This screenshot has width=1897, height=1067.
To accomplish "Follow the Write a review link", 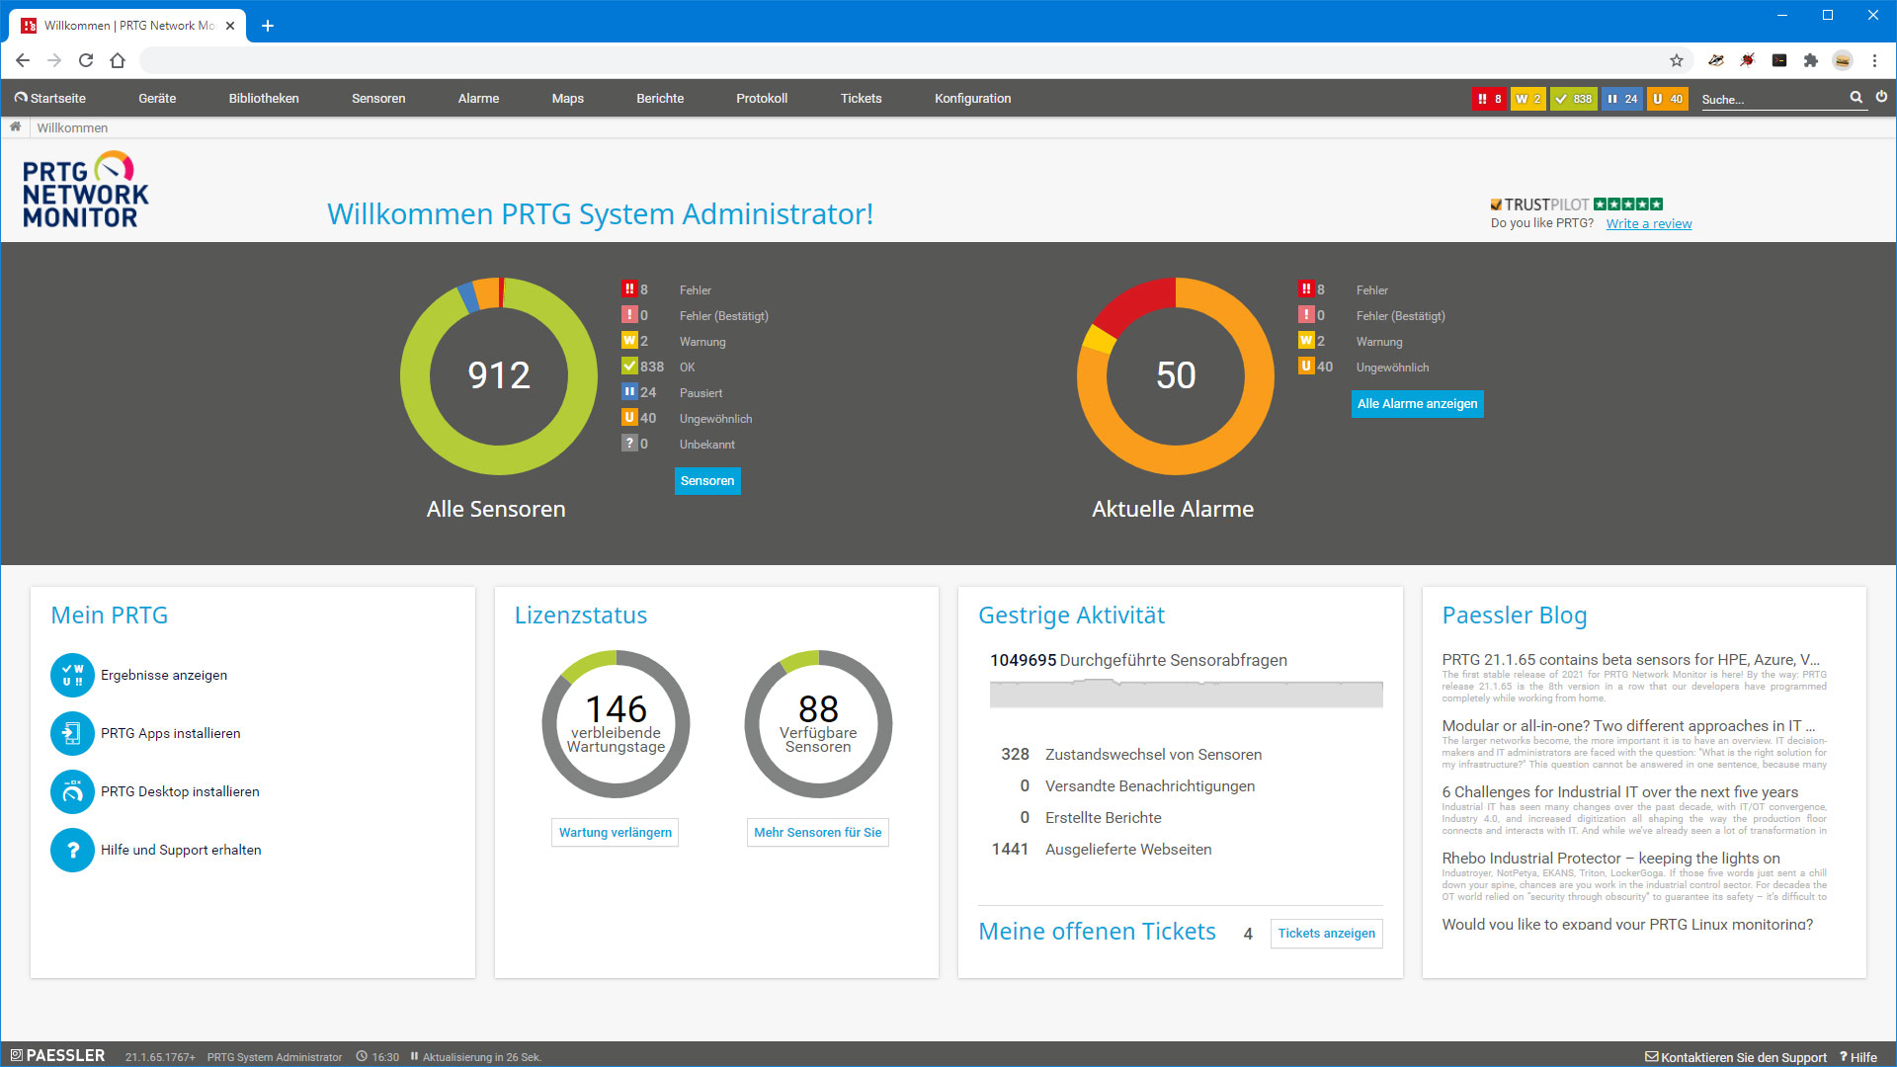I will click(1648, 224).
